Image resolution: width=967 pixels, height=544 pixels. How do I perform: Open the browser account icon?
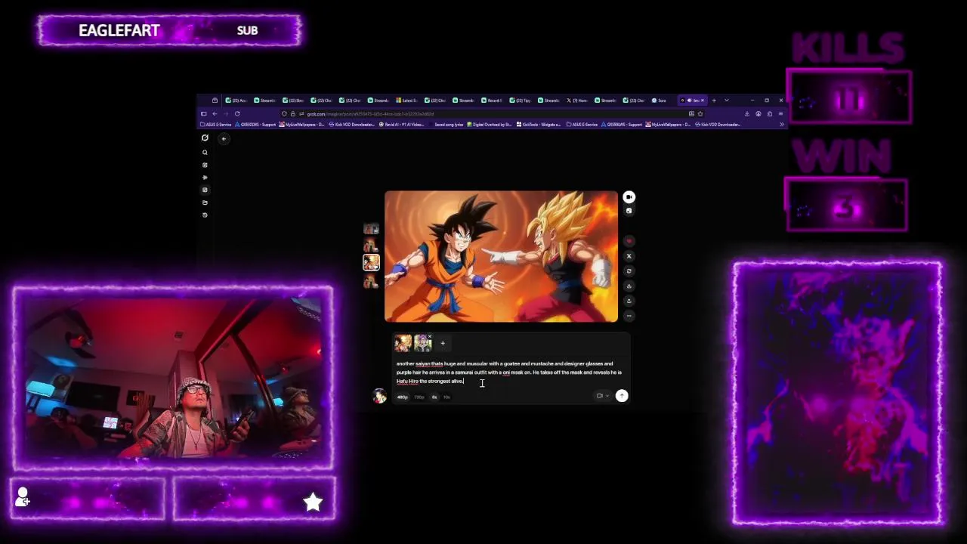point(758,114)
